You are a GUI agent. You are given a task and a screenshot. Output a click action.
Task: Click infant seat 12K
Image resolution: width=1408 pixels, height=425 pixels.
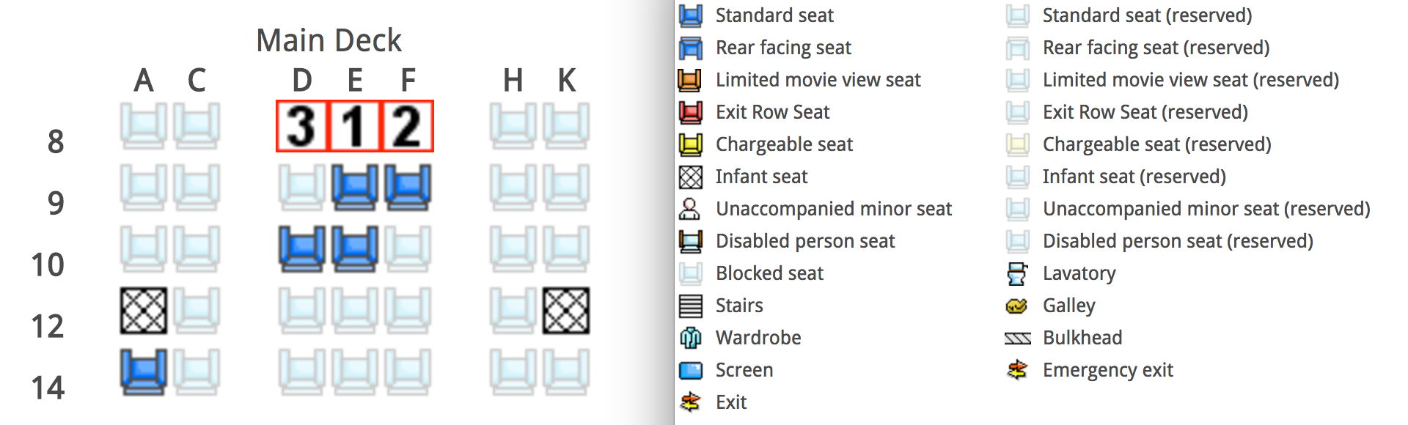click(566, 311)
